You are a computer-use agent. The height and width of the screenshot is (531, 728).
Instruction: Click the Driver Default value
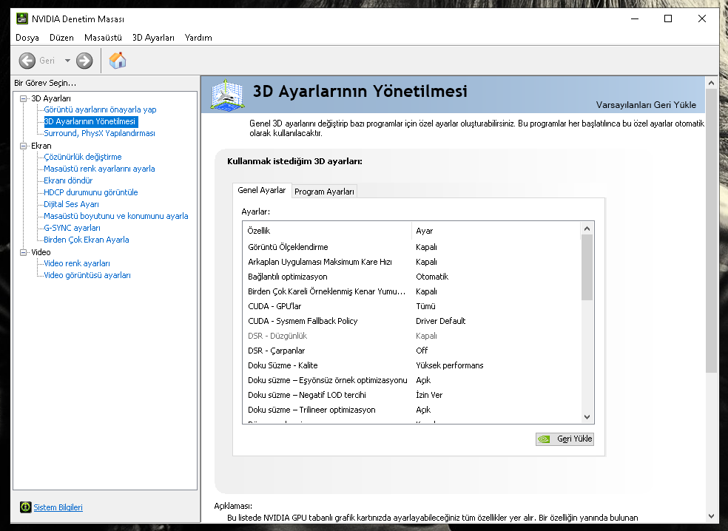click(x=441, y=321)
